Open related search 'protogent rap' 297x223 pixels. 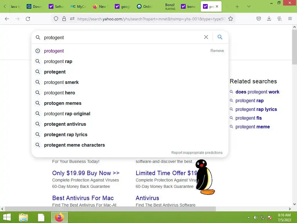[249, 101]
